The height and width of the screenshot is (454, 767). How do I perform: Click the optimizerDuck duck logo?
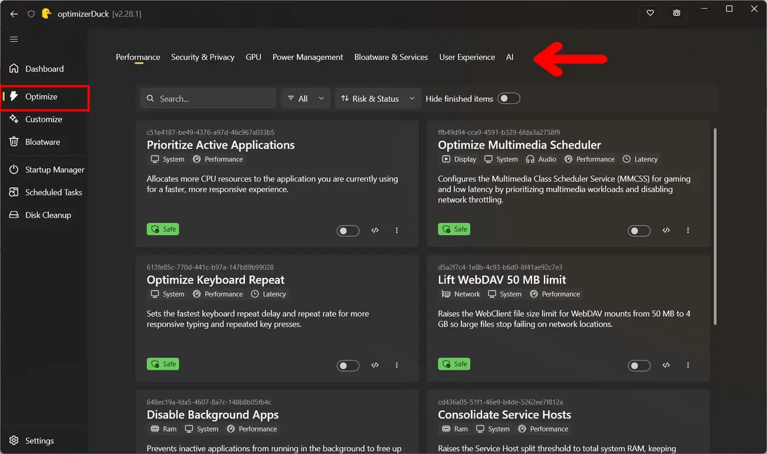tap(47, 13)
